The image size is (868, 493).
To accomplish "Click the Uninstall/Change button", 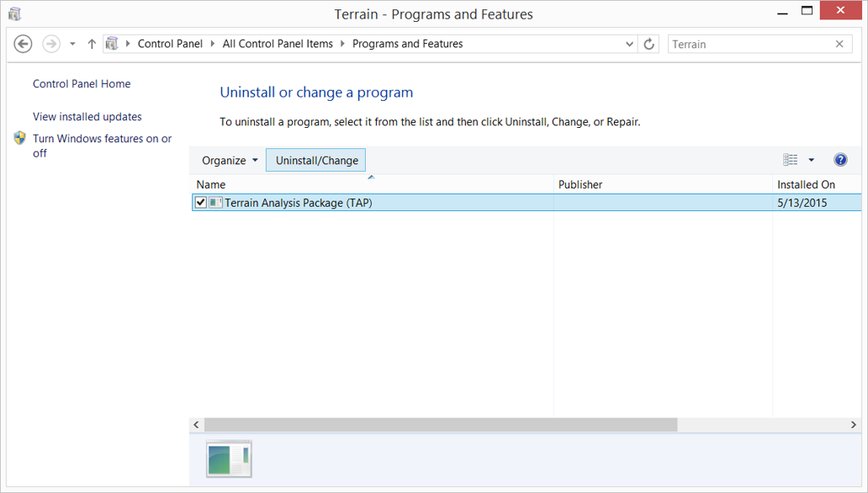I will 316,161.
